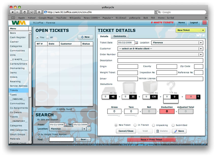Image resolution: width=216 pixels, height=157 pixels.
Task: Click the Void button
Action: 145,131
